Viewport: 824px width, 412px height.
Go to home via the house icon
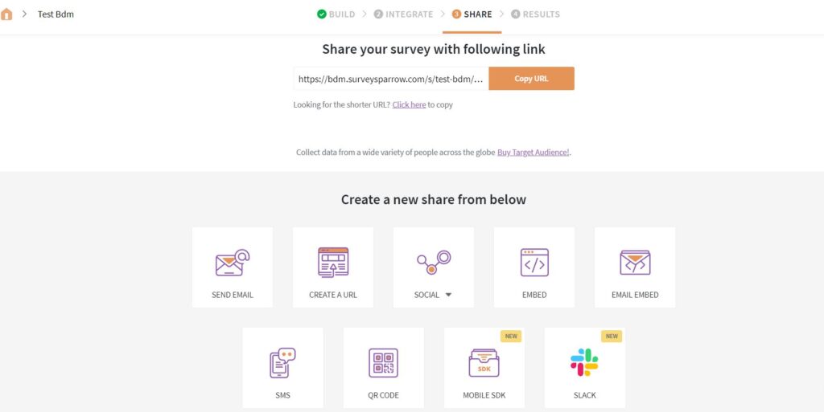point(7,14)
